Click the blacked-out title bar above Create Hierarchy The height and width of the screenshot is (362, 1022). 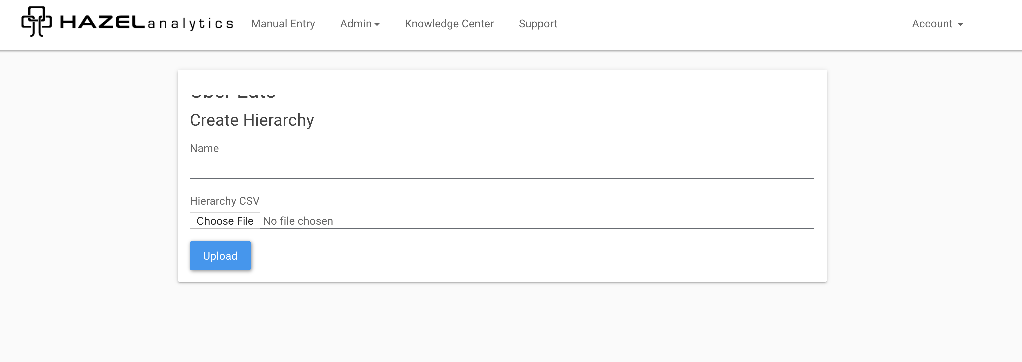point(235,89)
